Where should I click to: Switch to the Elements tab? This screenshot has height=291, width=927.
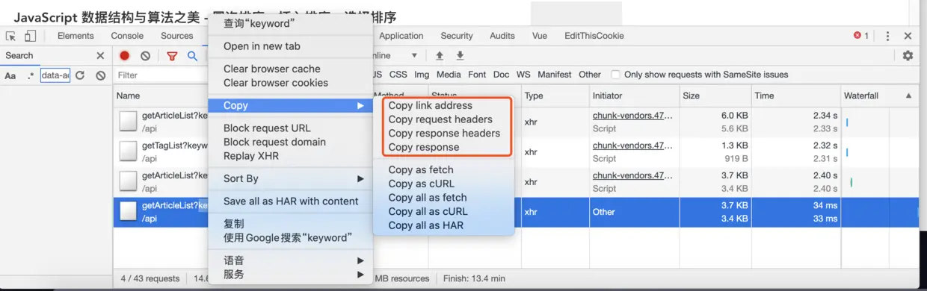pyautogui.click(x=76, y=36)
